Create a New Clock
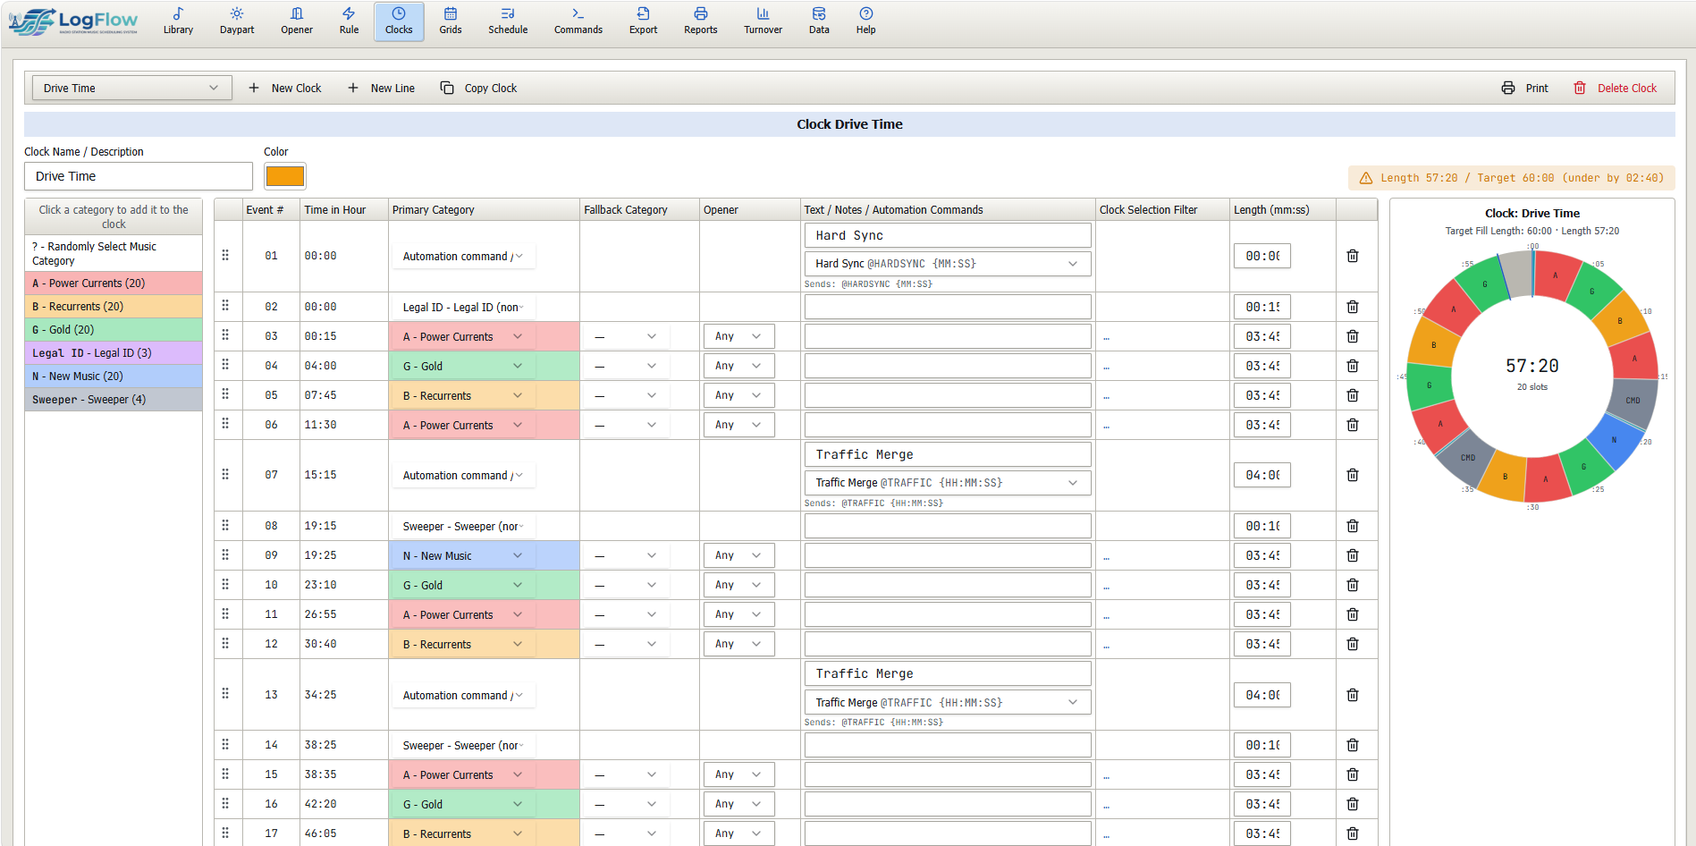 284,88
